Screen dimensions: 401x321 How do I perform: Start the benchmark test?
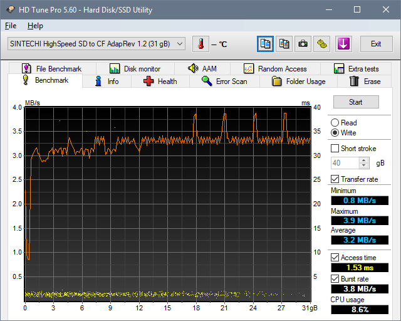point(356,102)
